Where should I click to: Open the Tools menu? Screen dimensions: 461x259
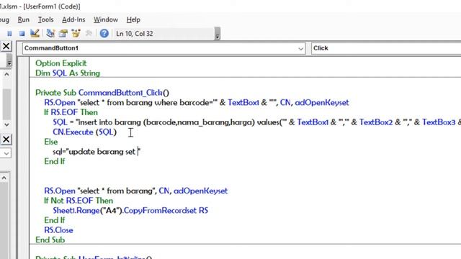click(45, 19)
